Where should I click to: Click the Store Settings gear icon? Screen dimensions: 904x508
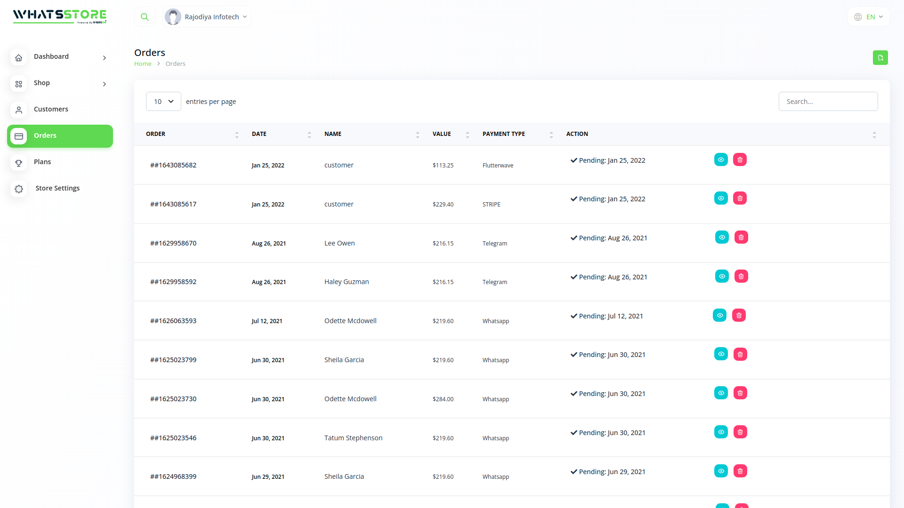click(x=19, y=189)
